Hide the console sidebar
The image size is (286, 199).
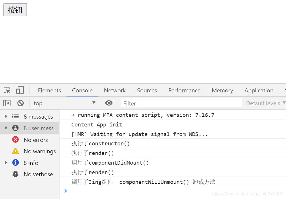[7, 103]
